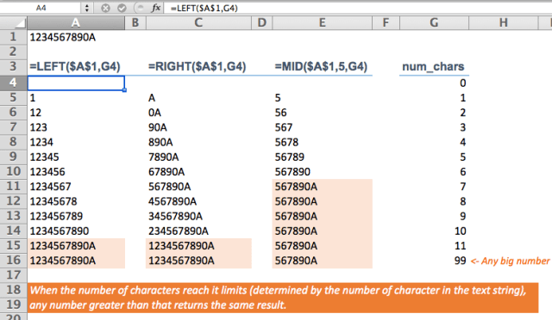This screenshot has height=320, width=552.
Task: Click cell E8 containing 5678
Action: [323, 142]
